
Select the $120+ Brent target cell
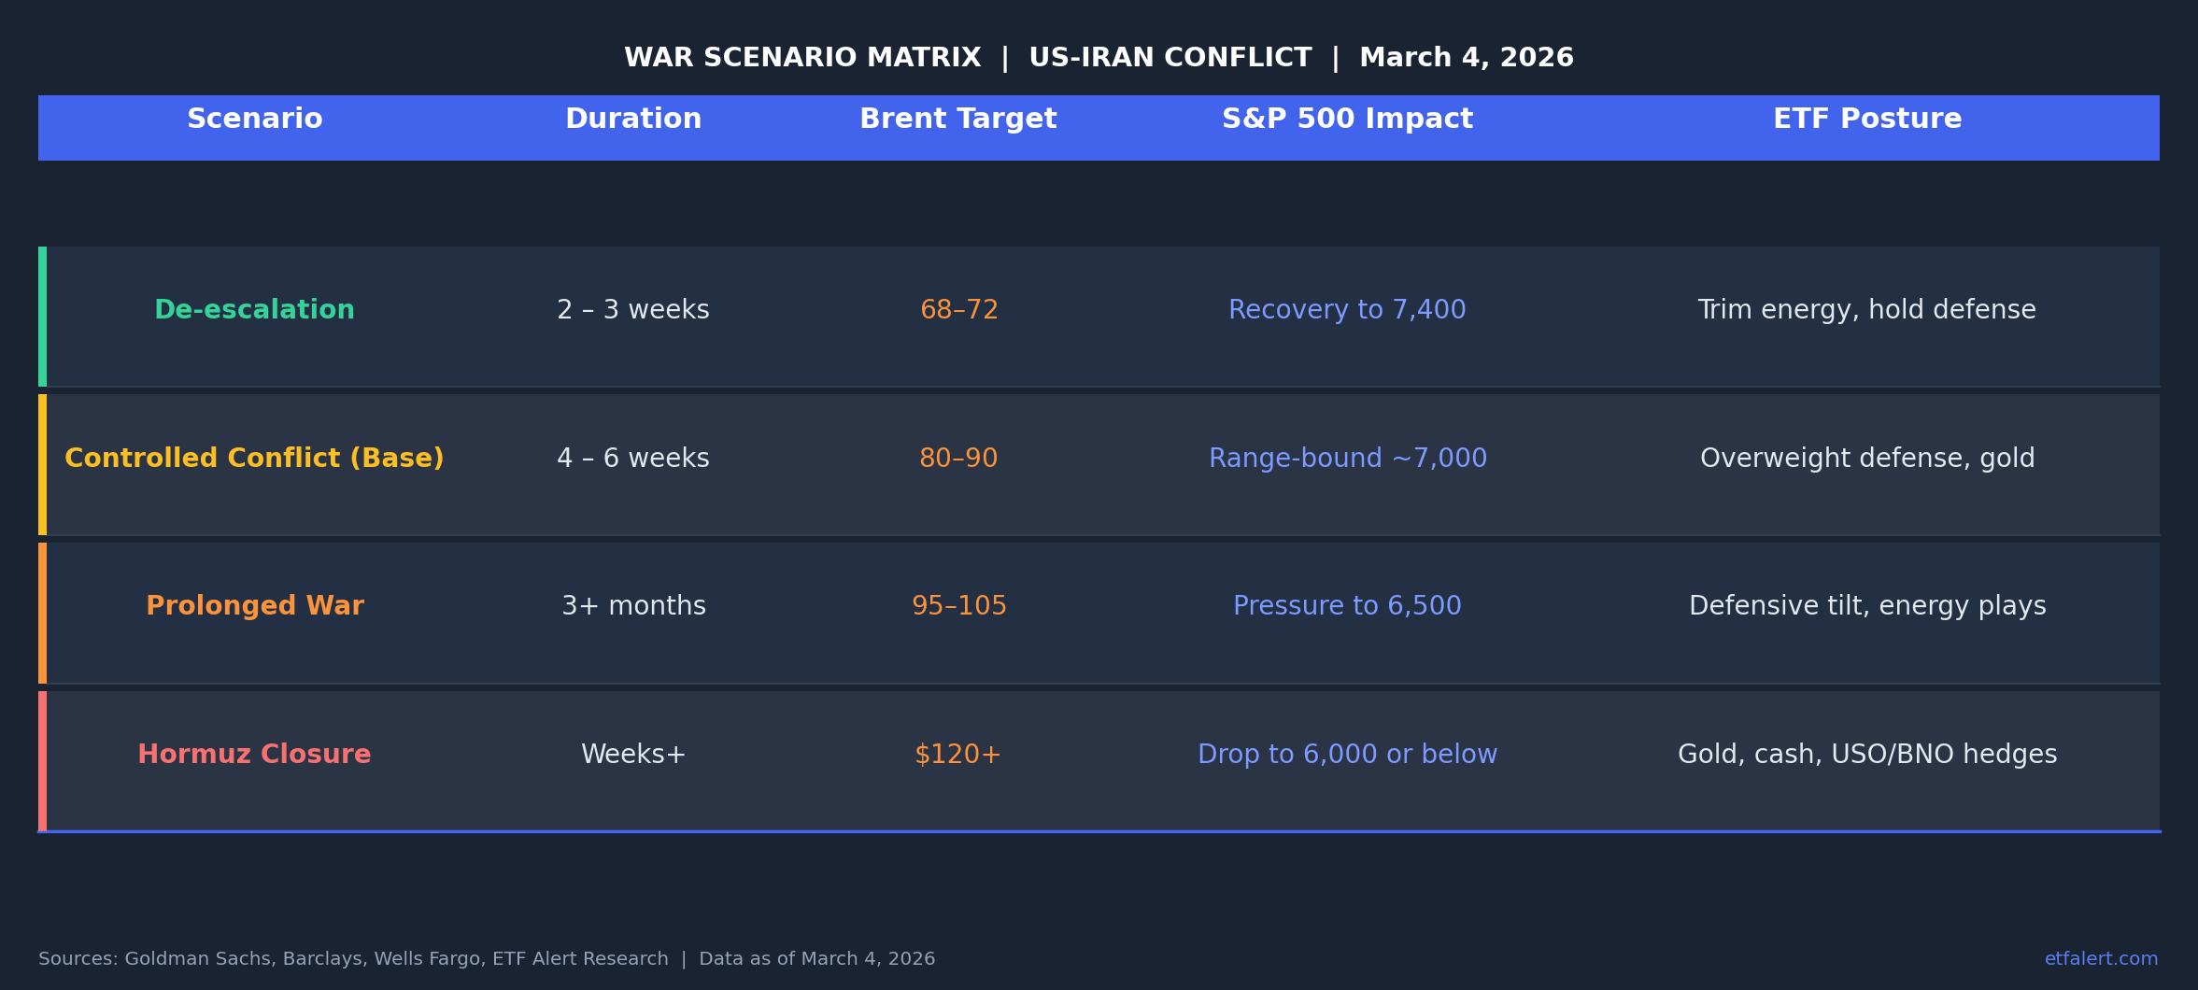[957, 755]
